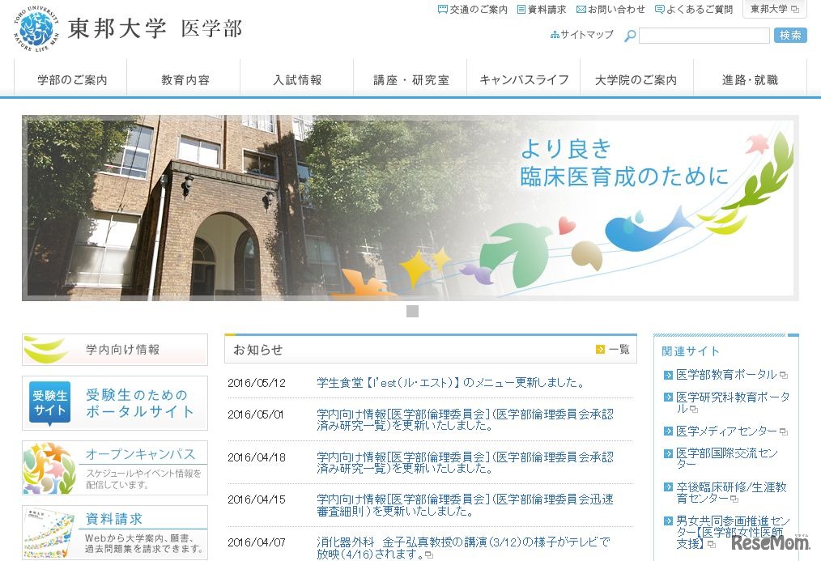This screenshot has width=821, height=561.
Task: Click the gray slideshow indicator square
Action: pos(413,312)
